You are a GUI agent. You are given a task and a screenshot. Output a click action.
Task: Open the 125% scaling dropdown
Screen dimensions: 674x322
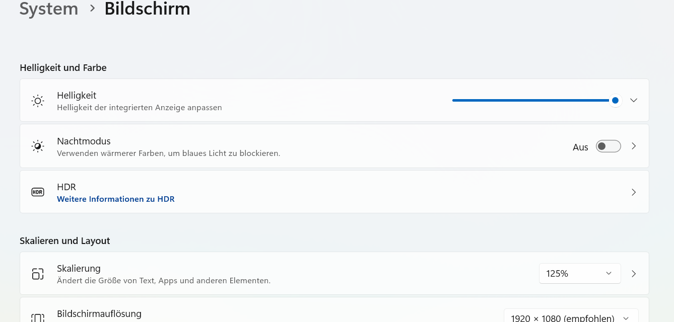click(x=580, y=274)
